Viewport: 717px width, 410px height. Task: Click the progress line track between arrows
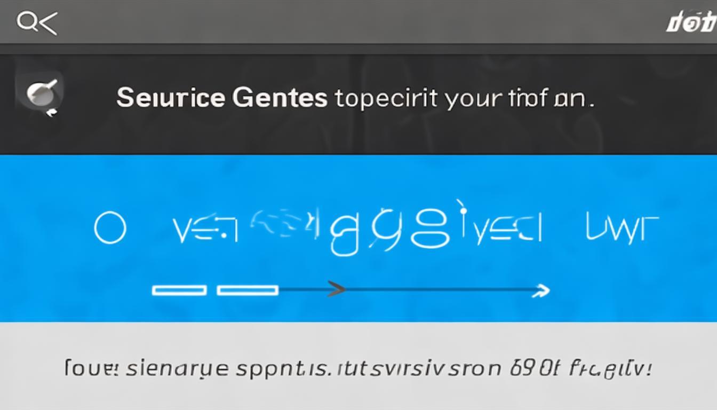(x=439, y=290)
